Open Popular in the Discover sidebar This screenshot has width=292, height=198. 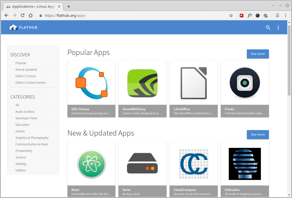coord(21,63)
